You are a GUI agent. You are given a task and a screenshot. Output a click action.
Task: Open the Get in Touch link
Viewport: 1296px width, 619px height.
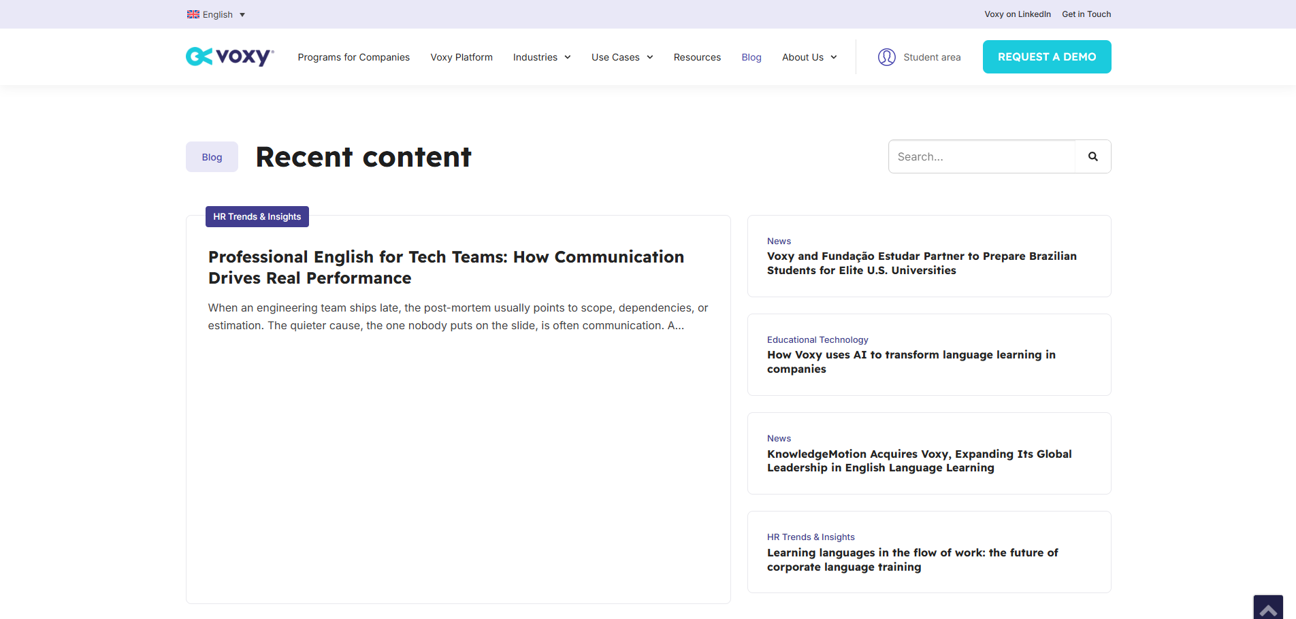click(x=1086, y=14)
